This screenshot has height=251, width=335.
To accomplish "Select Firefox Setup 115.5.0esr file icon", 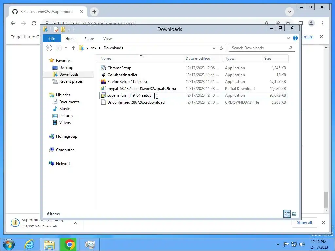I will coord(103,81).
